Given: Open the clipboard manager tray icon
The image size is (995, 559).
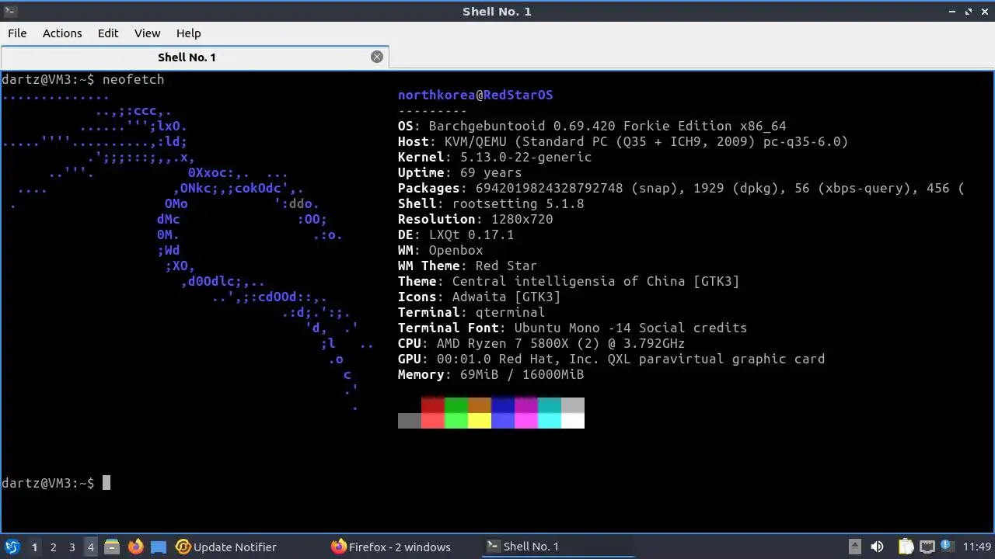Looking at the screenshot, I should click(x=906, y=547).
